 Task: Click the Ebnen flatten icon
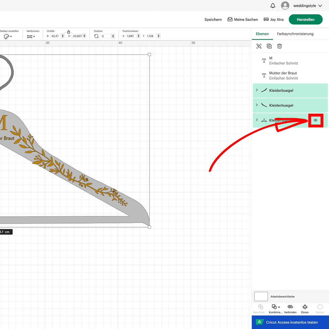[x=305, y=307]
